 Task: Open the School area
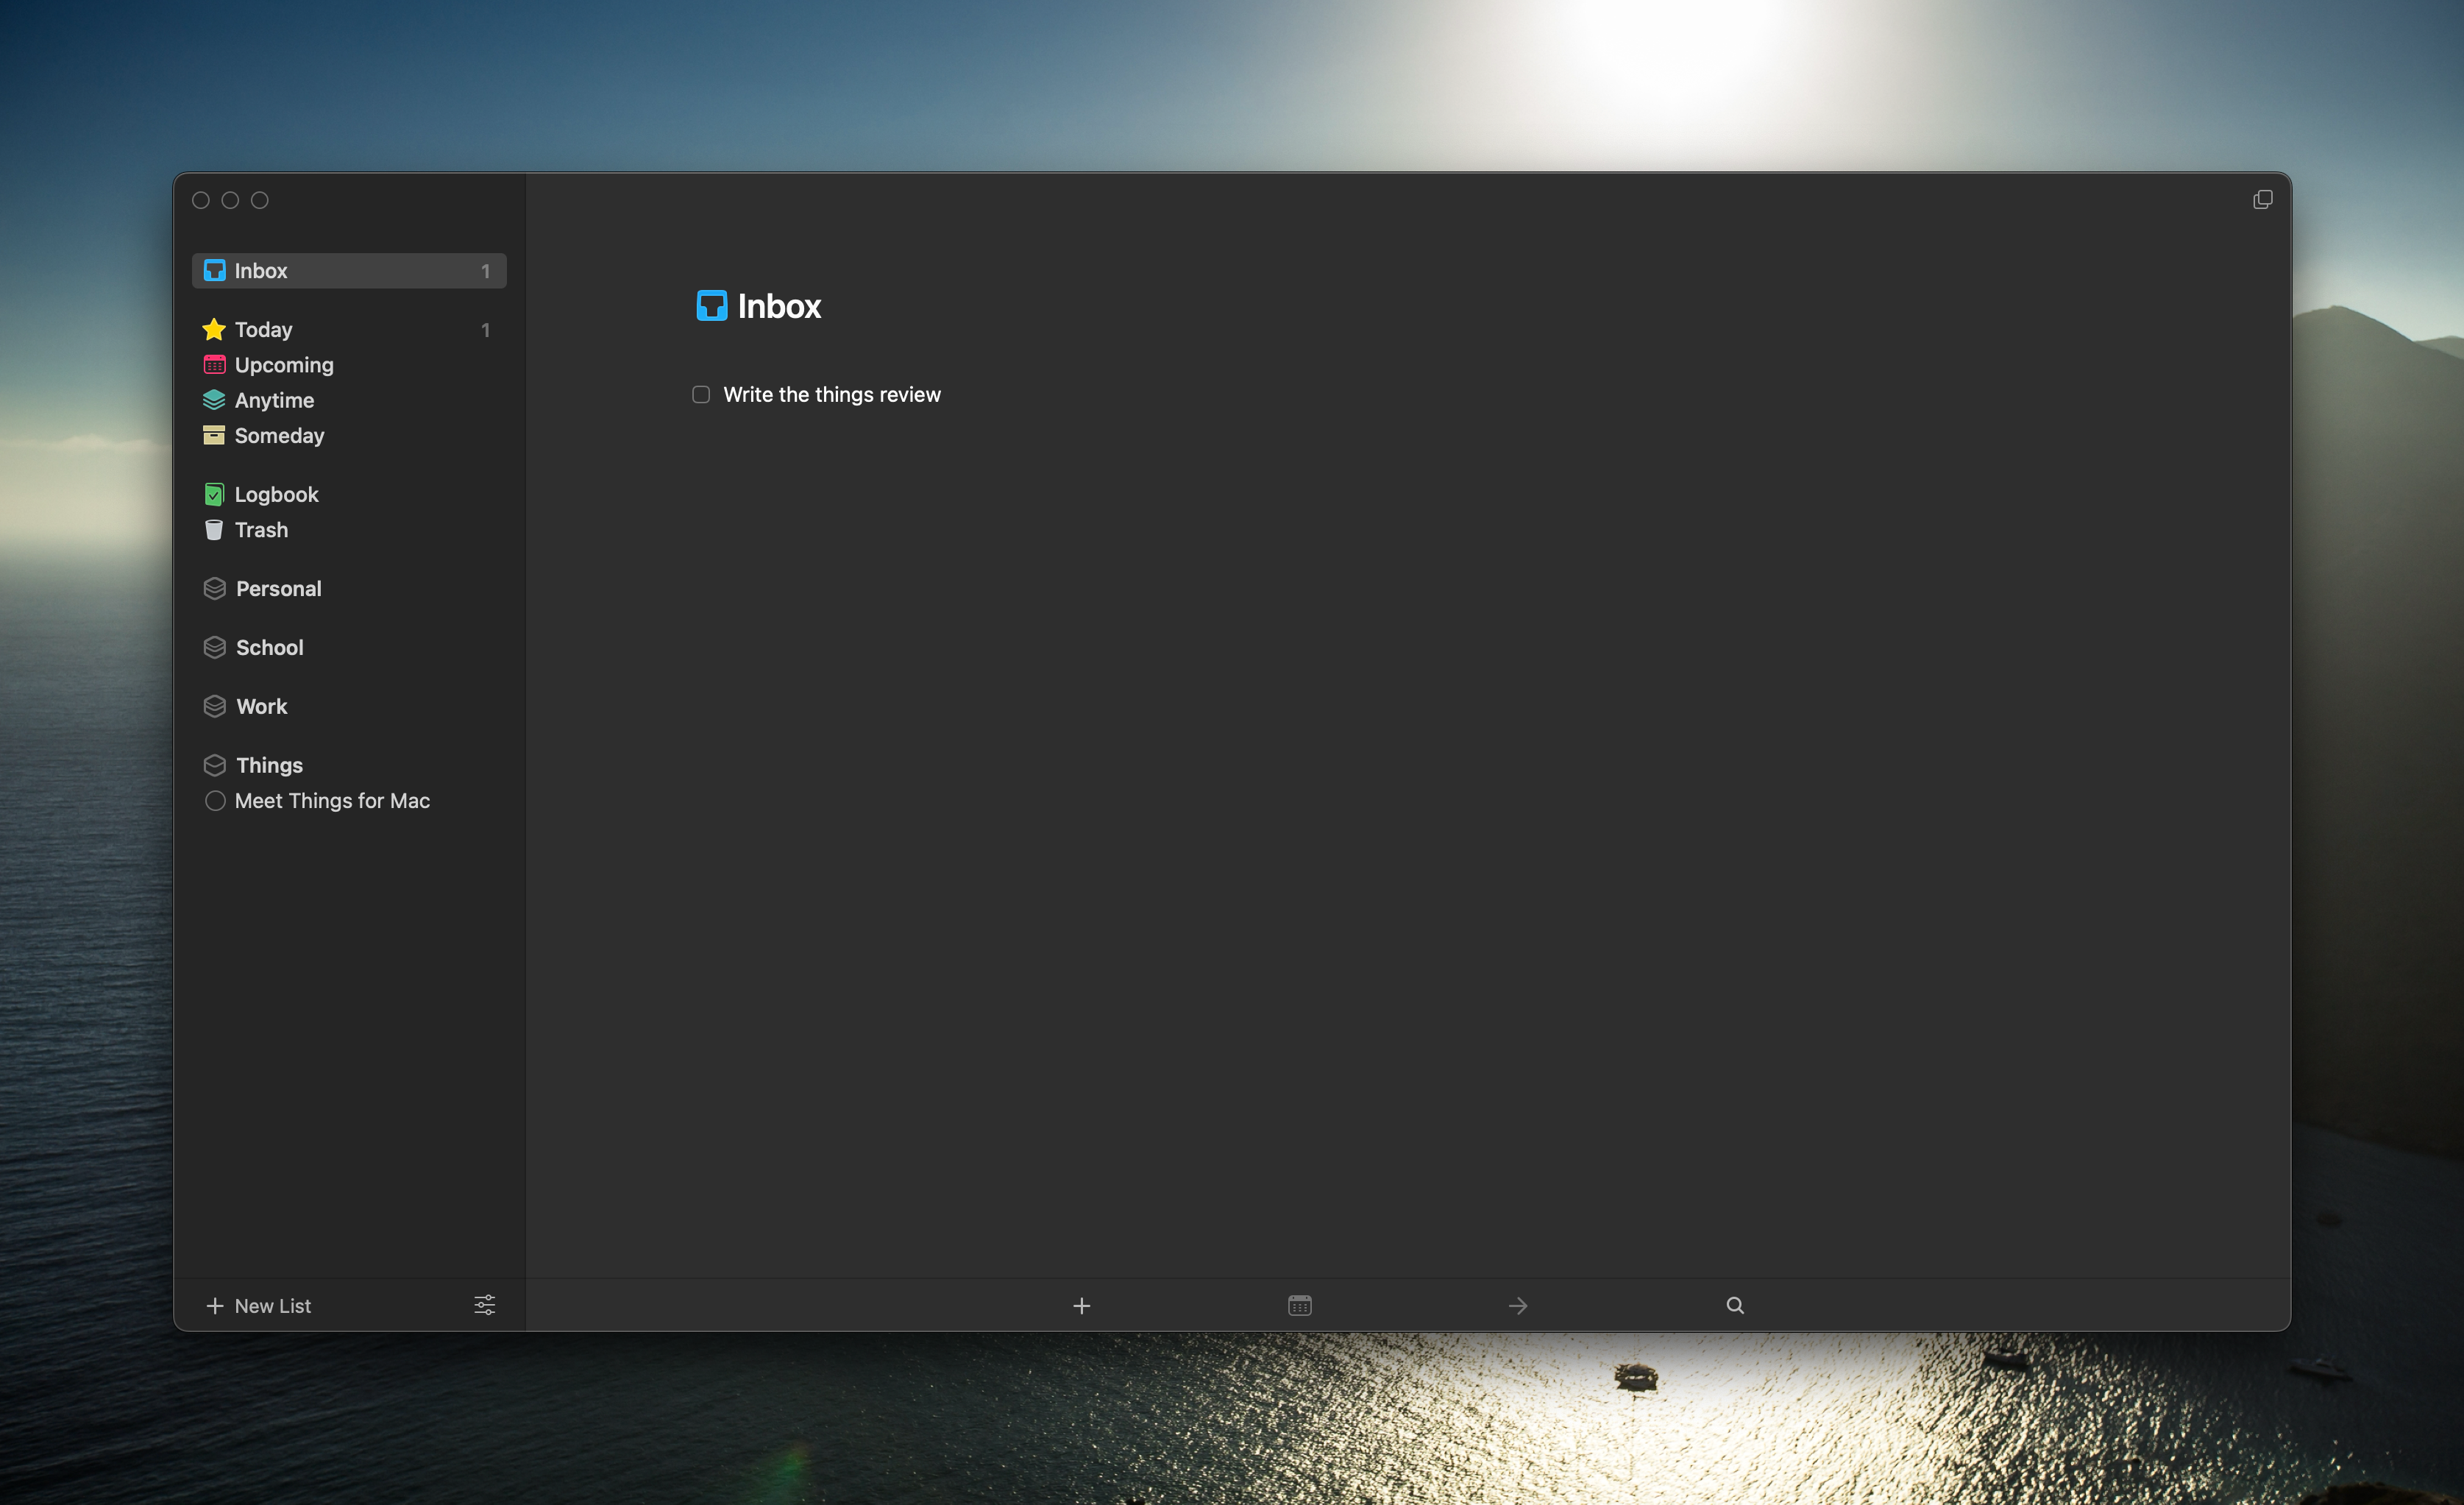tap(269, 647)
